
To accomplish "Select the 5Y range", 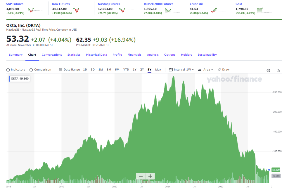I will pyautogui.click(x=149, y=70).
